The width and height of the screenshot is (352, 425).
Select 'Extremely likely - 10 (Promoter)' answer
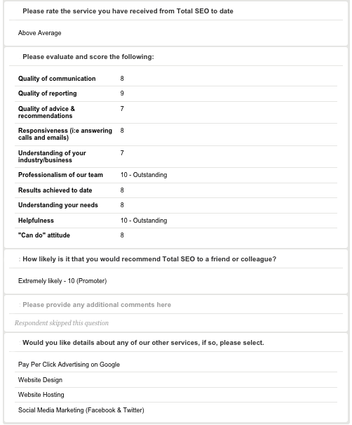(x=62, y=281)
